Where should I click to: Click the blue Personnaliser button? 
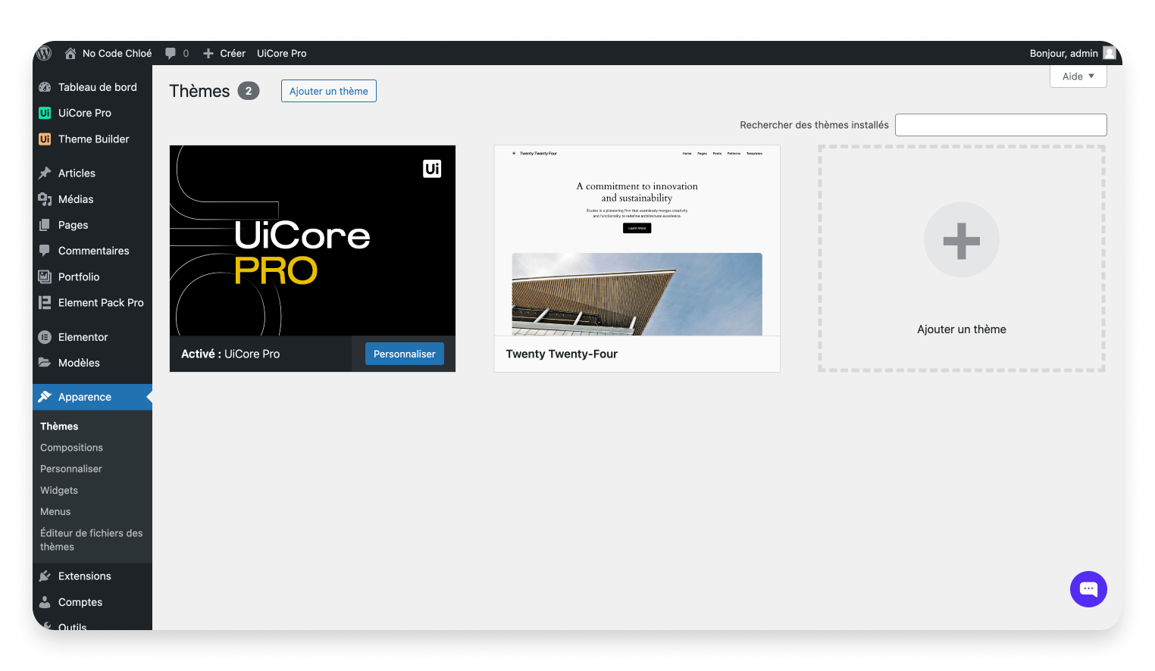click(405, 354)
